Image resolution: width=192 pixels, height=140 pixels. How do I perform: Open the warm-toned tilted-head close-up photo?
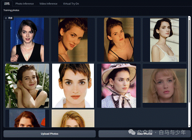(x=73, y=40)
